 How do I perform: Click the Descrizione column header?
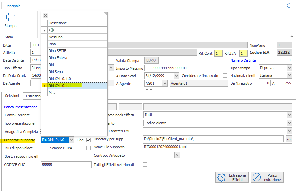point(77,23)
